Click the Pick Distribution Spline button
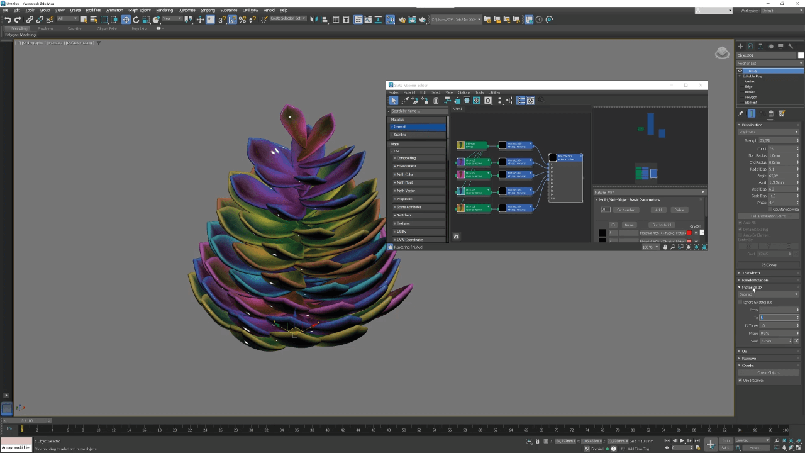This screenshot has height=453, width=805. click(769, 216)
